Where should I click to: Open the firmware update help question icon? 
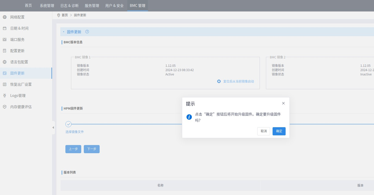click(x=87, y=32)
